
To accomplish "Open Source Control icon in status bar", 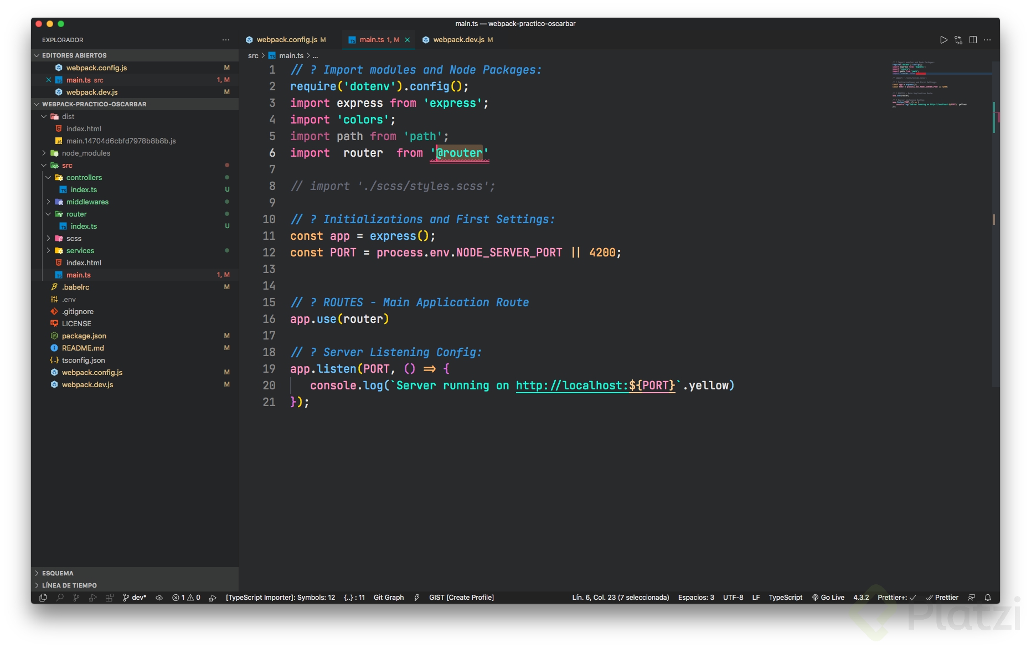I will click(76, 598).
